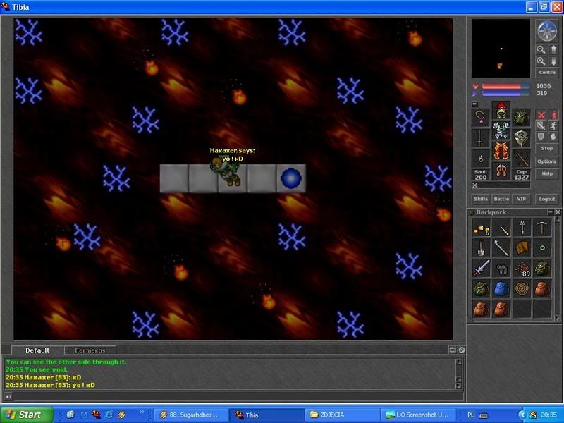Select the grey horseshoe-like item in Backpack

pos(502,269)
